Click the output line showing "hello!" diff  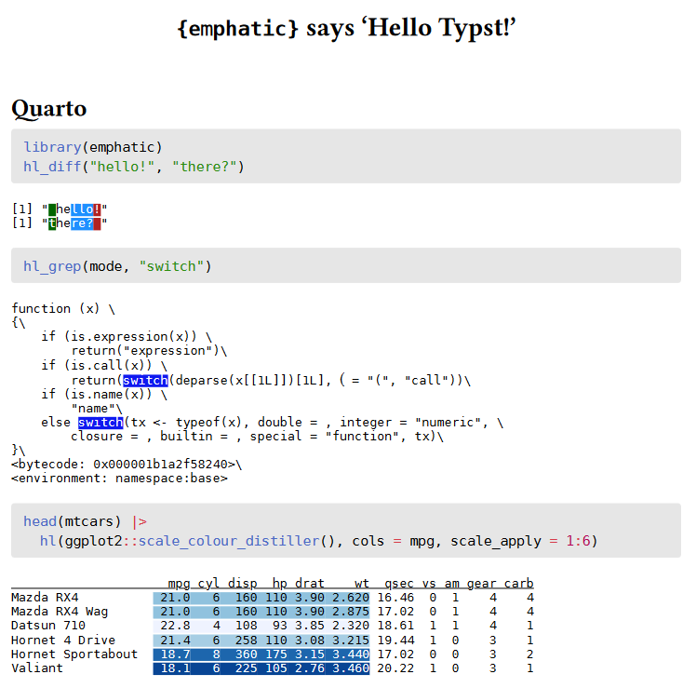(x=60, y=209)
